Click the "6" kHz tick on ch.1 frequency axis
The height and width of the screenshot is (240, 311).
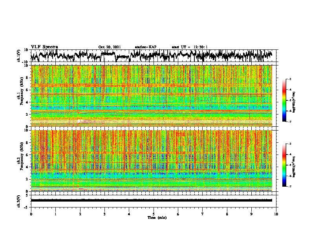[x=27, y=90]
